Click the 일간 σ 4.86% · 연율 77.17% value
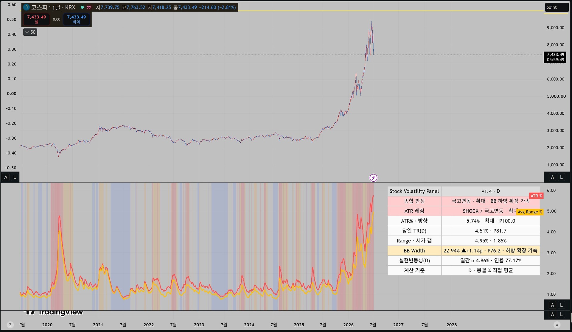The height and width of the screenshot is (332, 572). [491, 261]
